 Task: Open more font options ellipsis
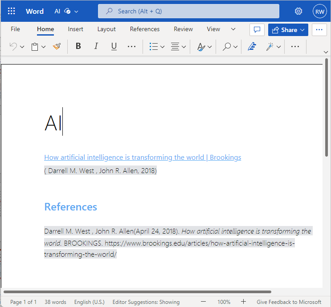[131, 46]
